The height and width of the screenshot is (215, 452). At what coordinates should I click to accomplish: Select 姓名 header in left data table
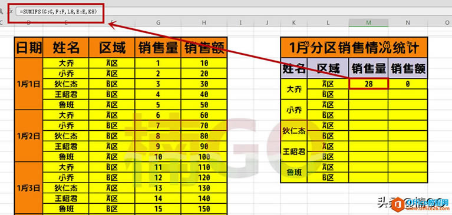[x=66, y=48]
